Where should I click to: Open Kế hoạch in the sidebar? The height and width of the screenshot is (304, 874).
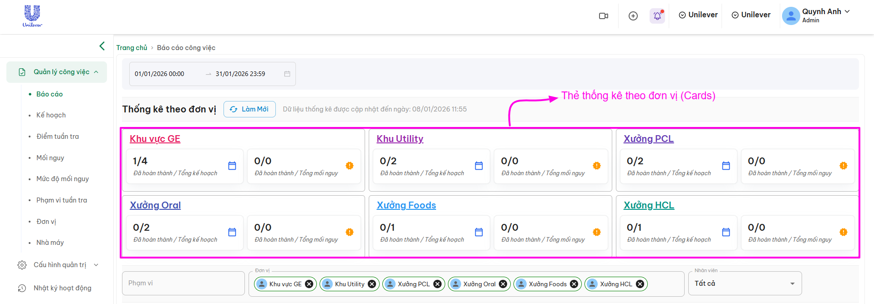tap(51, 115)
